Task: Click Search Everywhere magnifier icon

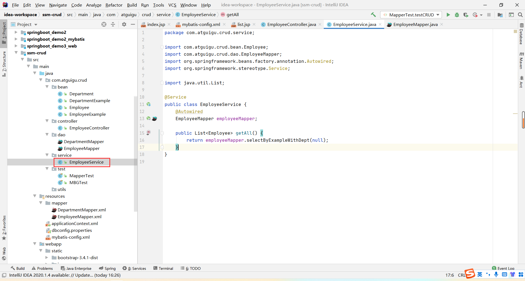Action: coord(520,15)
